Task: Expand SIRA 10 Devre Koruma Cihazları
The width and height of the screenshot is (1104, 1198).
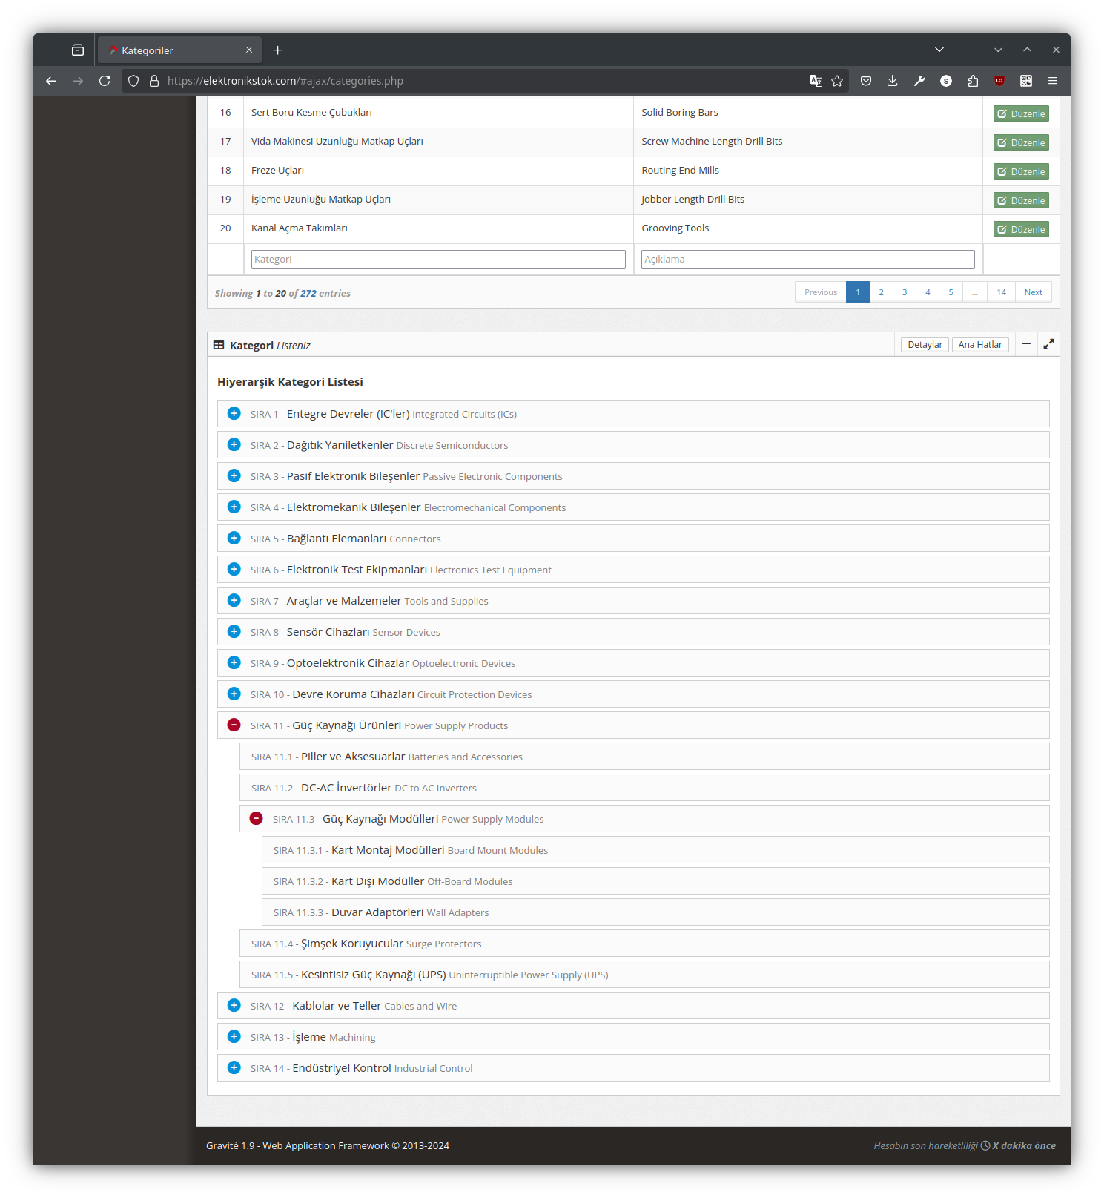Action: (x=234, y=694)
